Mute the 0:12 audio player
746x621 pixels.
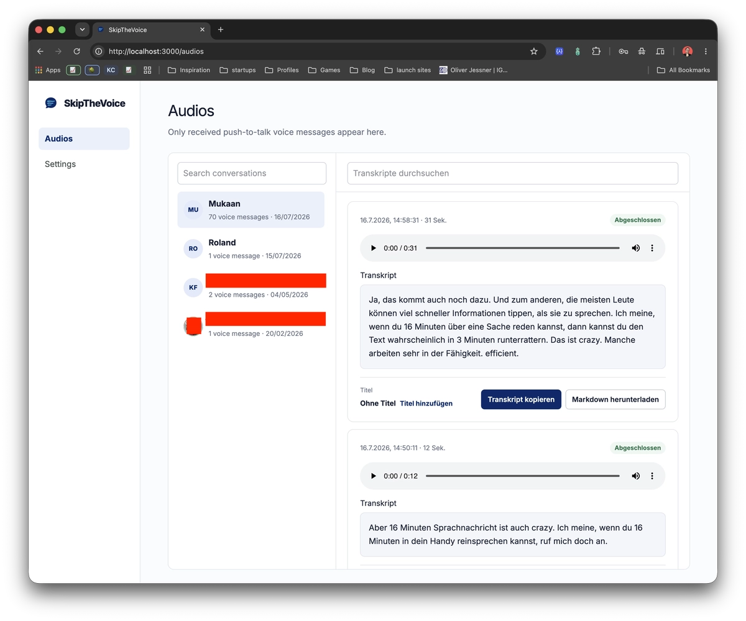point(635,476)
